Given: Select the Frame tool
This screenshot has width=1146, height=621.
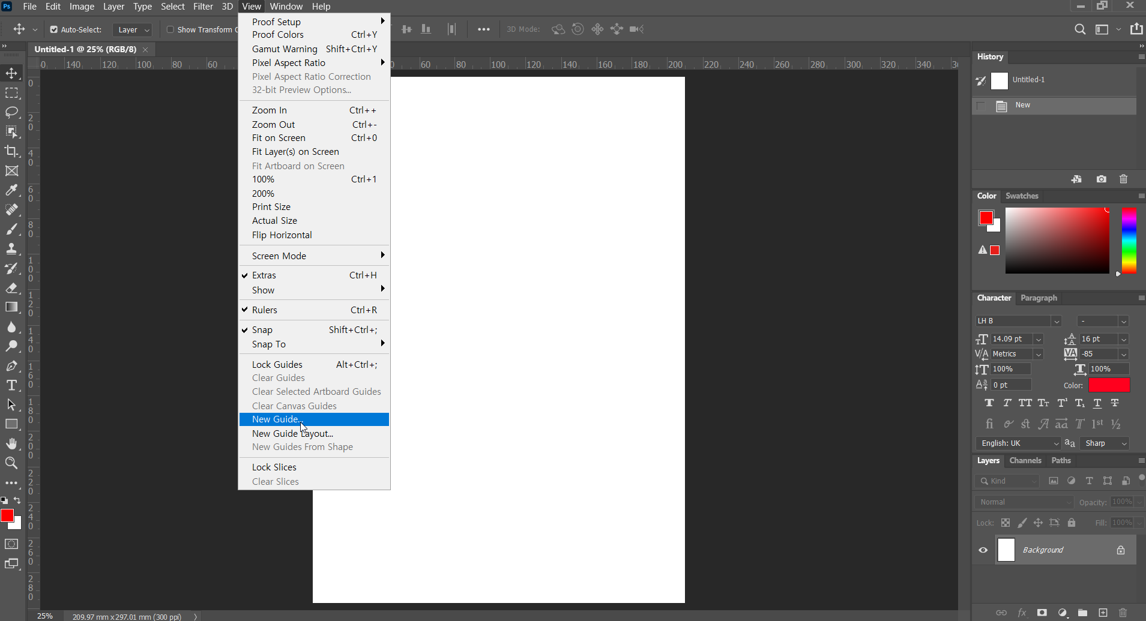Looking at the screenshot, I should point(11,171).
